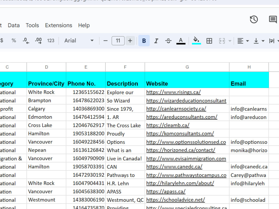Image resolution: width=279 pixels, height=209 pixels.
Task: Select description cell Live in Canada!
Action: (x=125, y=158)
